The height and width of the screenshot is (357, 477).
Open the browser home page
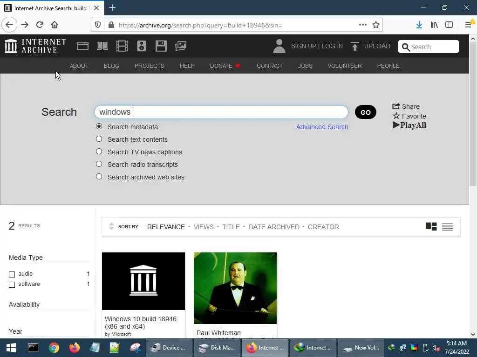[x=55, y=25]
